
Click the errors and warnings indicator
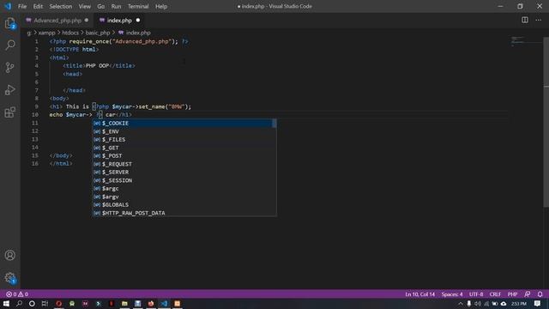coord(17,294)
